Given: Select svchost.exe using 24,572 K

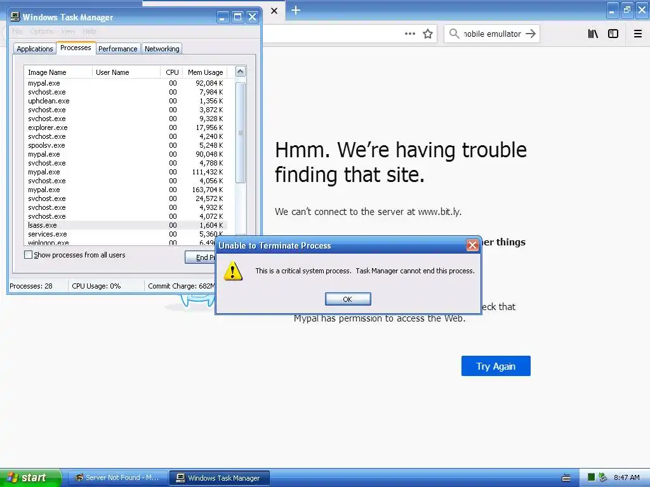Looking at the screenshot, I should [126, 198].
